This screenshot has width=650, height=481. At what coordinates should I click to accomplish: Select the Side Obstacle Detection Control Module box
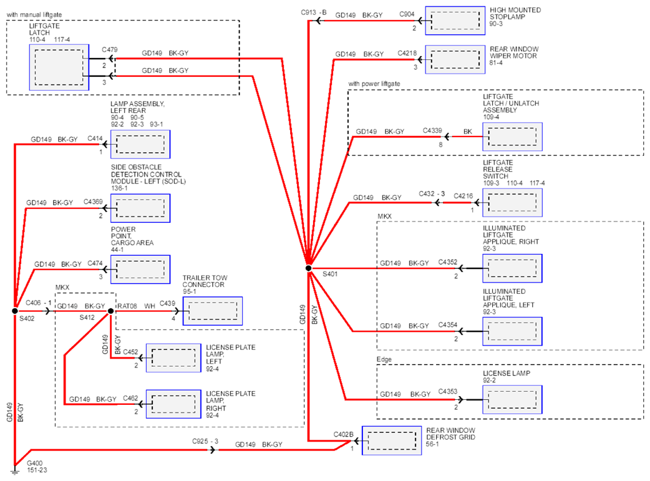pyautogui.click(x=140, y=208)
